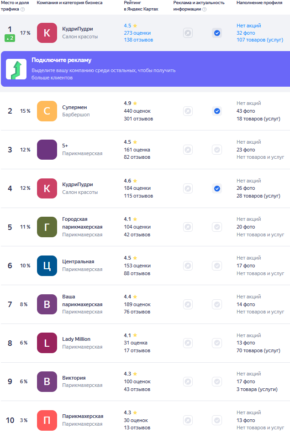
Task: Click the Lady Million avatar
Action: [x=47, y=343]
